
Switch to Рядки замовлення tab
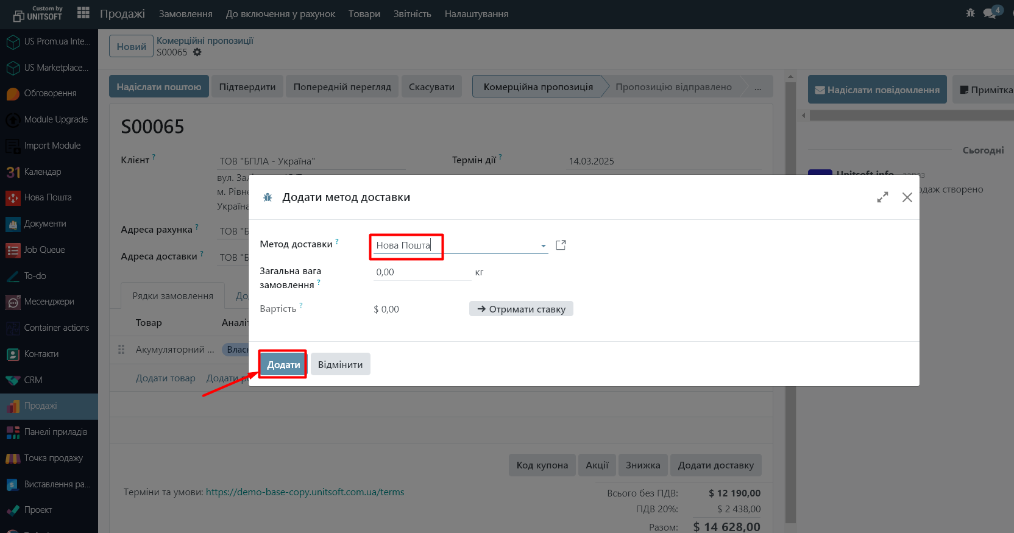coord(172,296)
